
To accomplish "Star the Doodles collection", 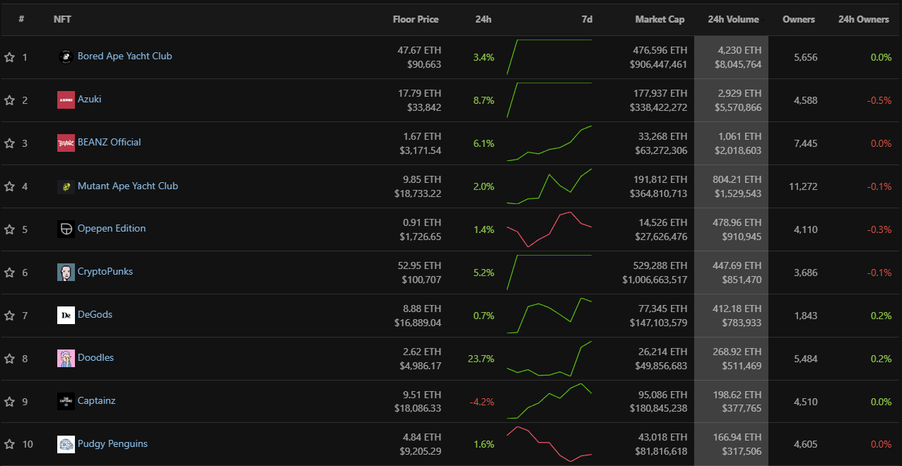I will coord(9,359).
